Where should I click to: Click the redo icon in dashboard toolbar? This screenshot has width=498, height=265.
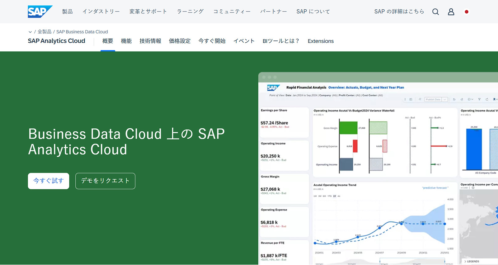[462, 99]
